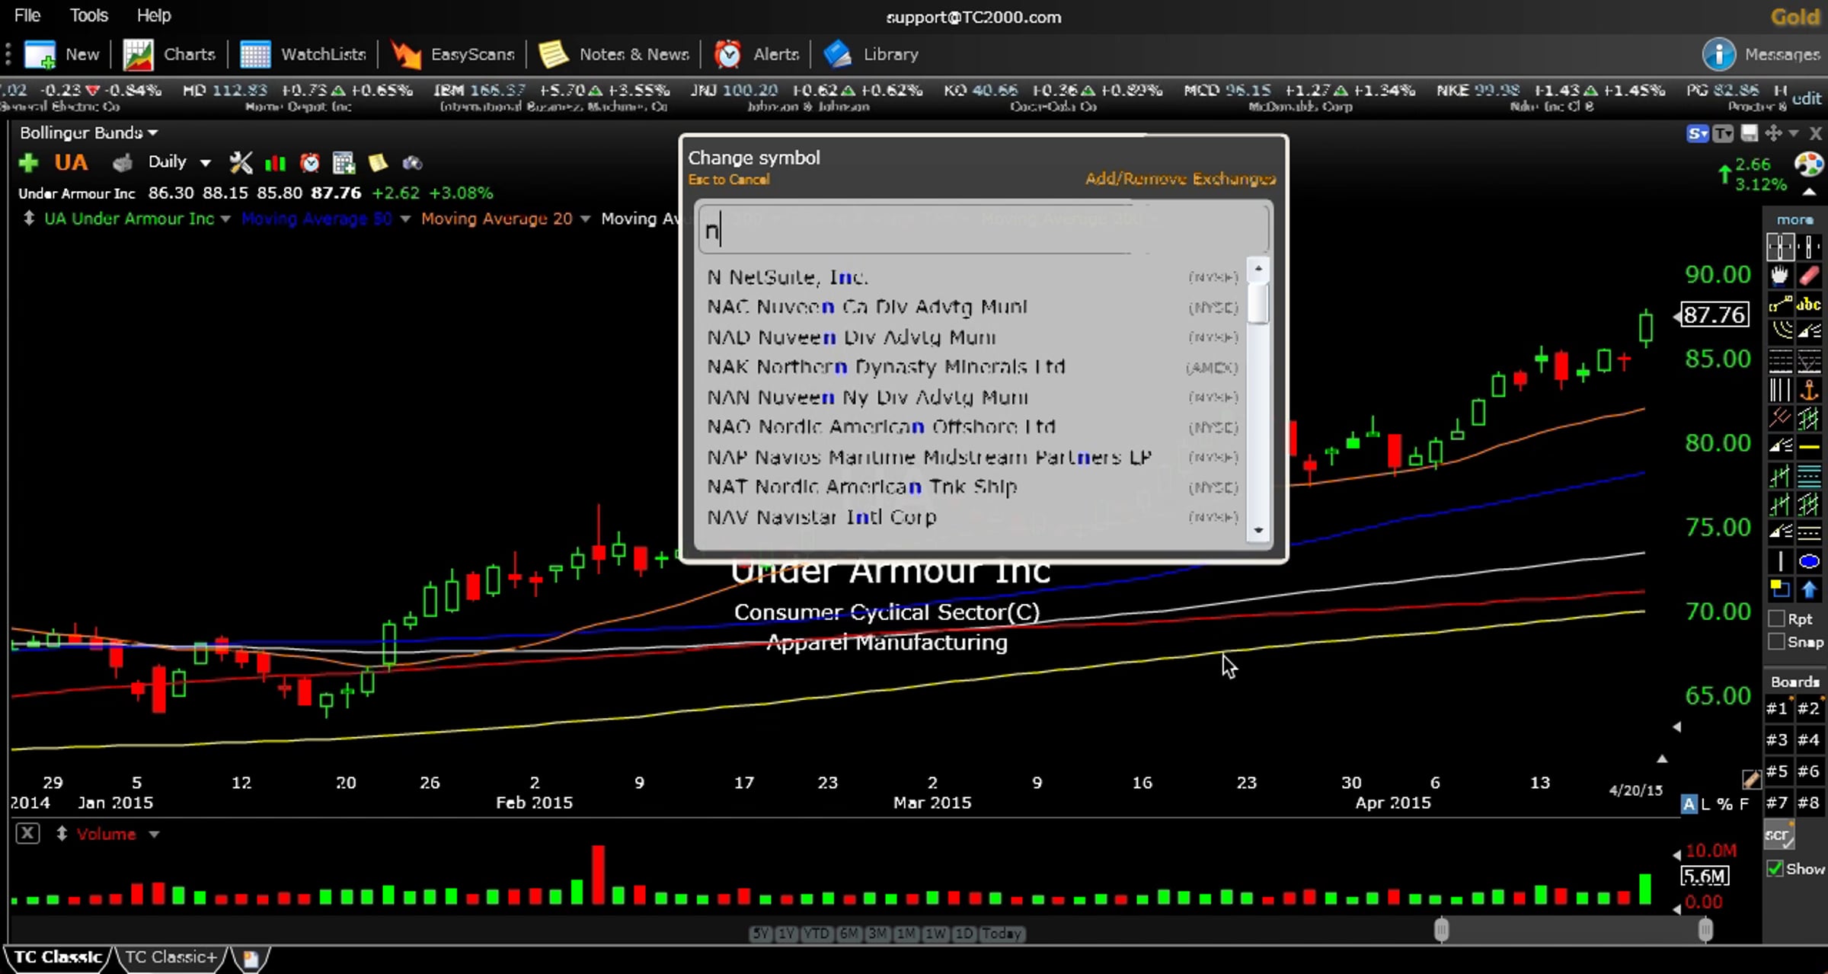Click the red-green bar chart style icon
Screen dimensions: 1828x974
point(275,163)
